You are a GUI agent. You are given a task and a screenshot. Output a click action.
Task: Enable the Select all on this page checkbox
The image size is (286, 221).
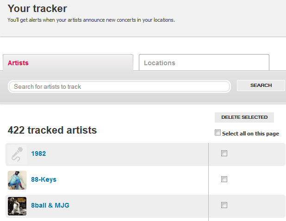218,133
